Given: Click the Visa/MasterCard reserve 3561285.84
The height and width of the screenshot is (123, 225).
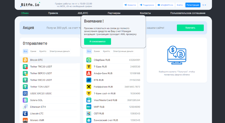Looking at the screenshot, I should coord(134,100).
